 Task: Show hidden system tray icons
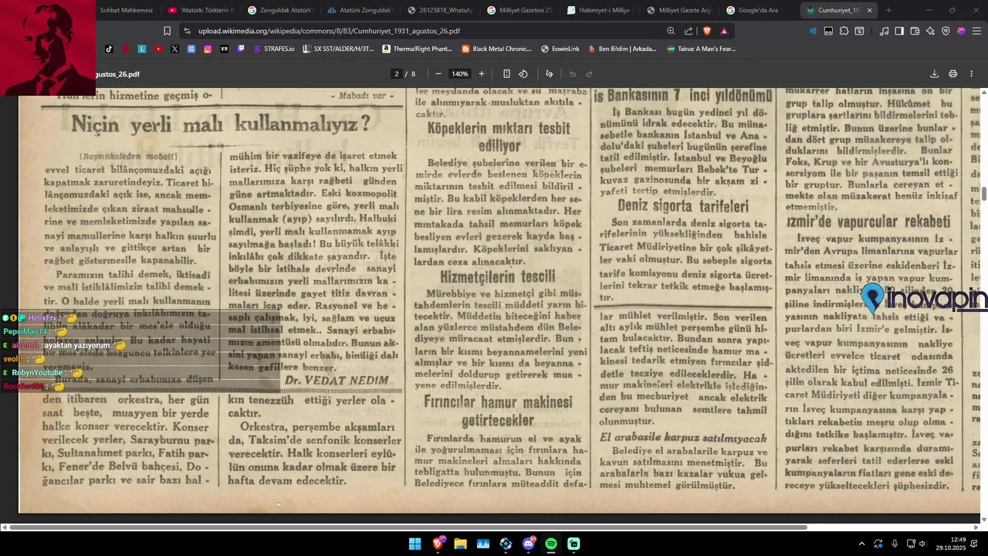(x=861, y=544)
